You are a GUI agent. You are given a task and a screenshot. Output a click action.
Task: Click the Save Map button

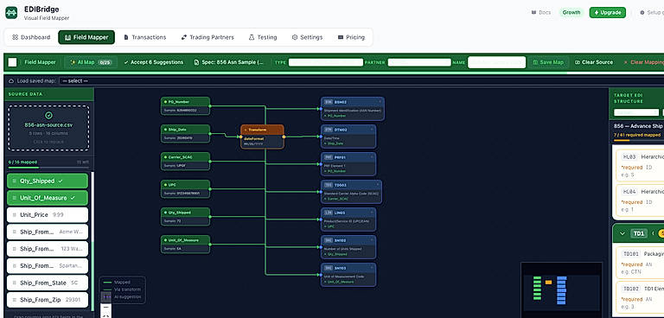[548, 62]
